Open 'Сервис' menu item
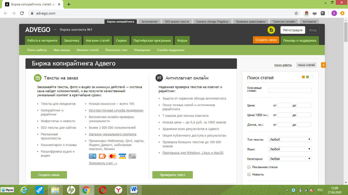Image resolution: width=348 pixels, height=195 pixels. pyautogui.click(x=122, y=41)
